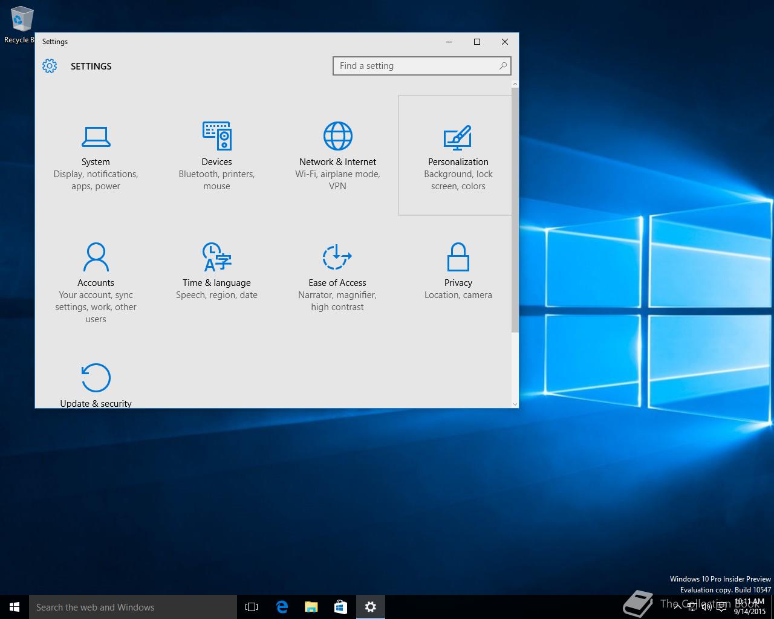
Task: Open Update & security circular arrow icon
Action: pos(96,378)
